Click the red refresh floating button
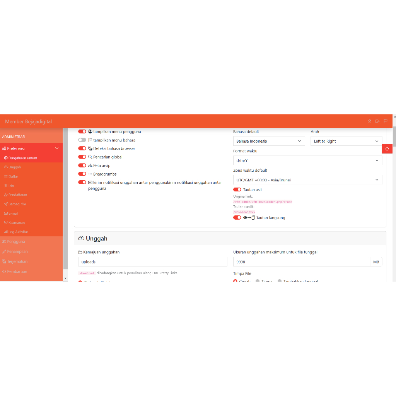The height and width of the screenshot is (396, 396). [x=387, y=149]
